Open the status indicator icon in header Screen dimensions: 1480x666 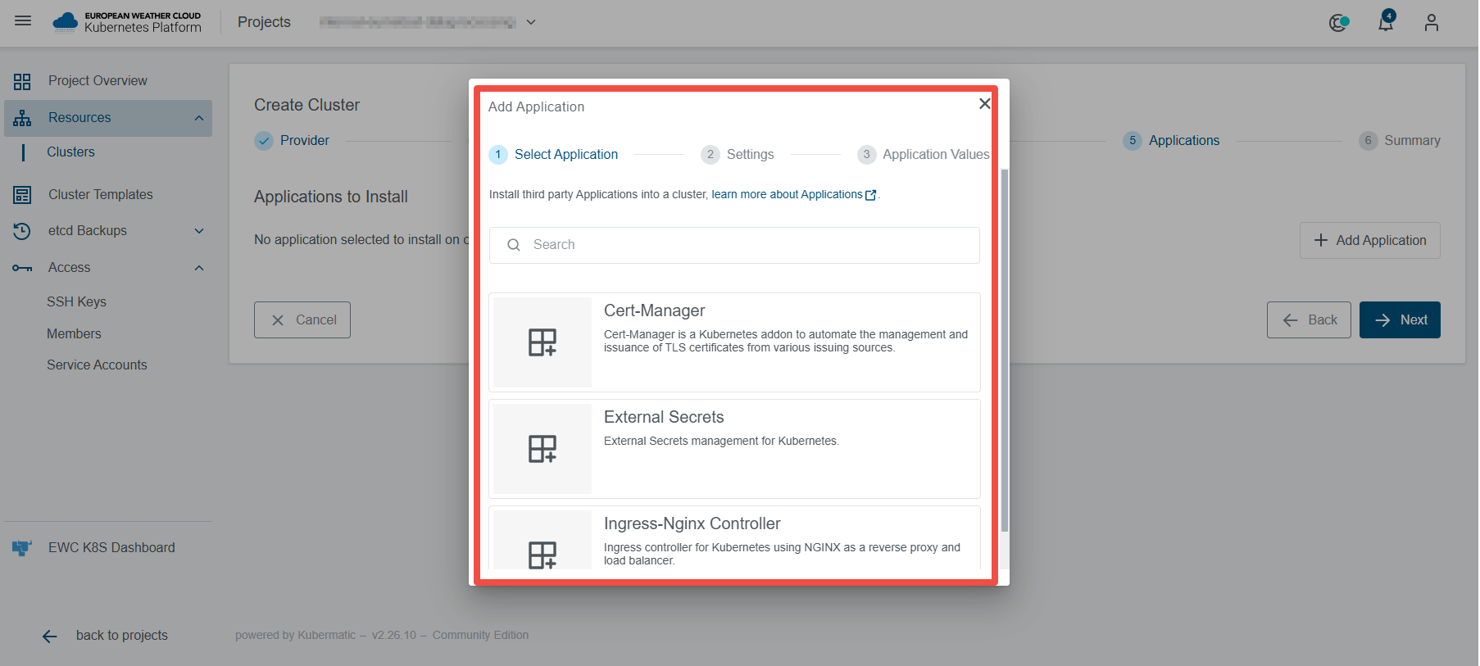pyautogui.click(x=1339, y=23)
